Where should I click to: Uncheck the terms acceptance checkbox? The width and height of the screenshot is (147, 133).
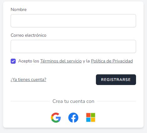(13, 61)
